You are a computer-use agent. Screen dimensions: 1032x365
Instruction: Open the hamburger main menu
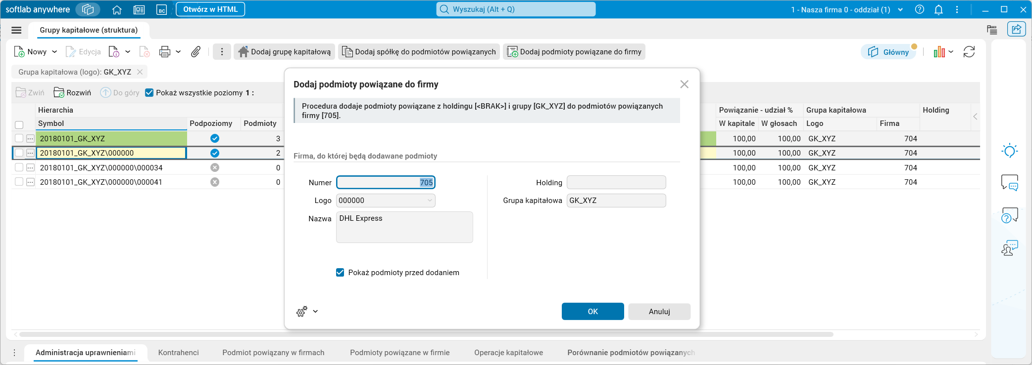[x=16, y=30]
